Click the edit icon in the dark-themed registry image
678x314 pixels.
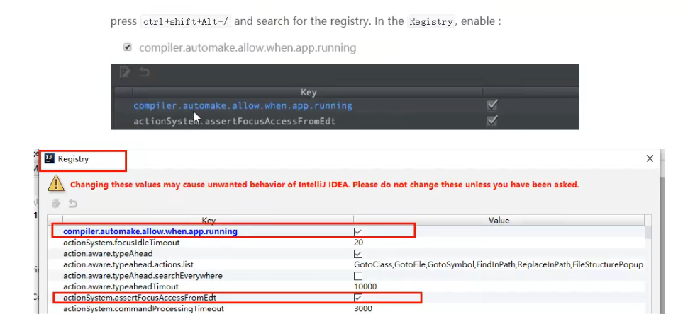pyautogui.click(x=125, y=72)
